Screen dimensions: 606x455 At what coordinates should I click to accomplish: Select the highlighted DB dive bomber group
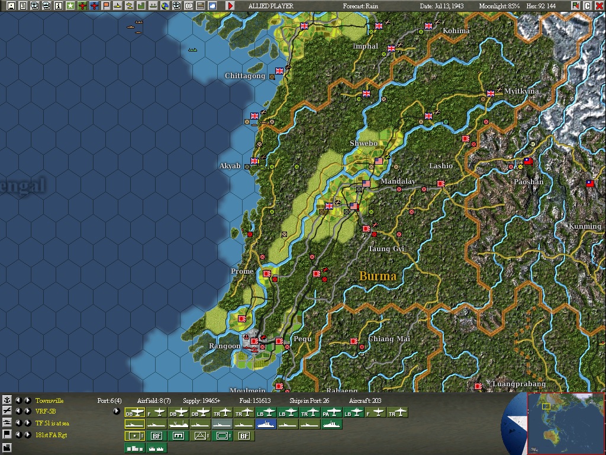134,413
